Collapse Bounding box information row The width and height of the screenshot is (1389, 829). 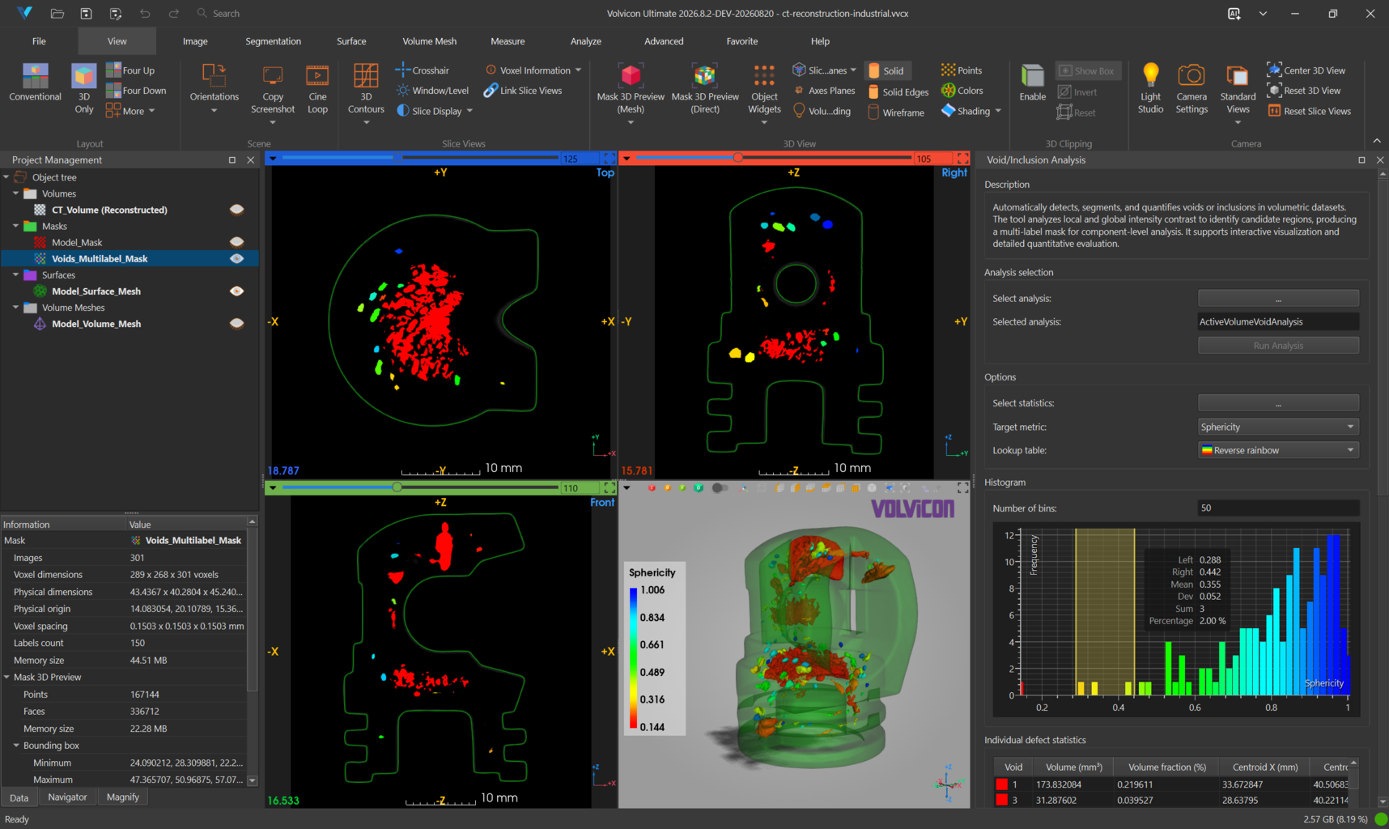[15, 746]
